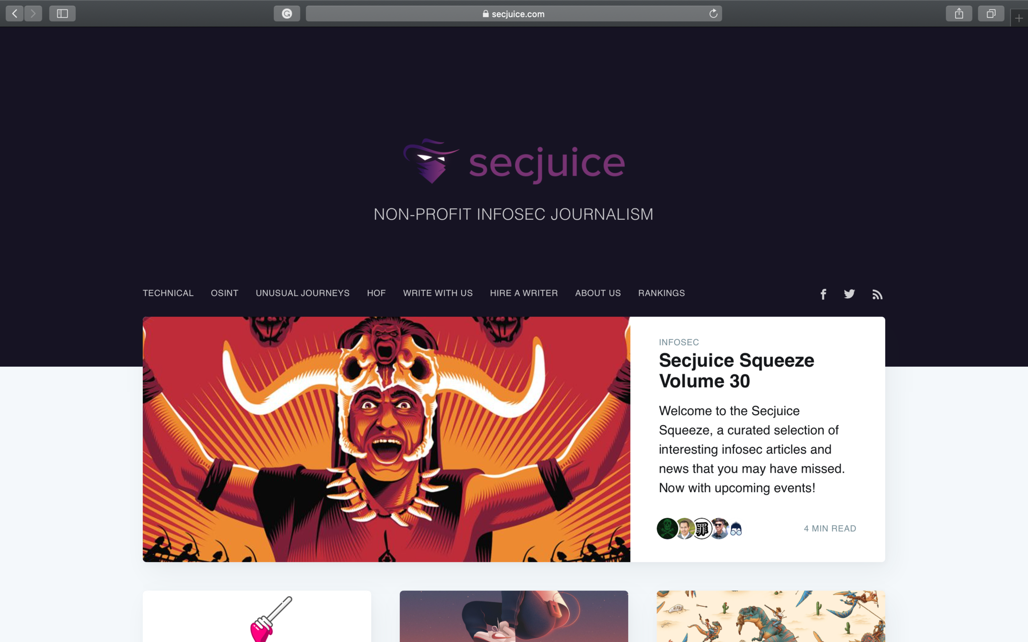Image resolution: width=1028 pixels, height=642 pixels.
Task: Click the horned skull featured article image
Action: click(x=386, y=439)
